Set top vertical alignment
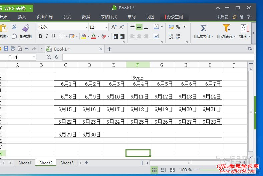This screenshot has height=176, width=263. click(x=133, y=27)
